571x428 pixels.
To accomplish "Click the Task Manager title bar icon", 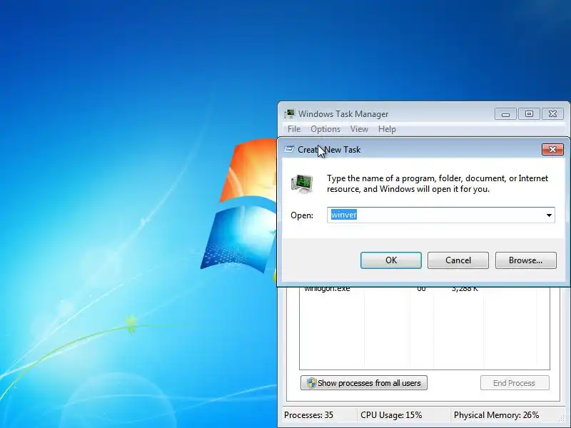I will [290, 114].
